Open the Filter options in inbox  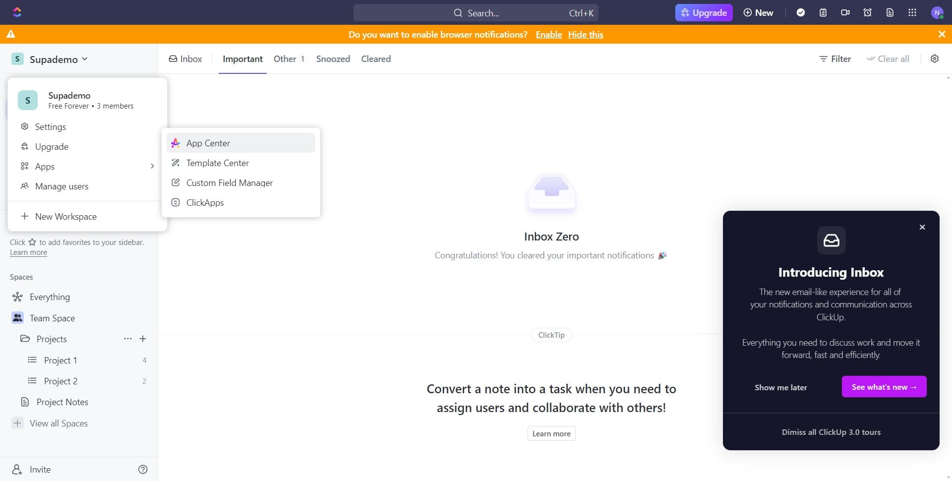click(835, 59)
